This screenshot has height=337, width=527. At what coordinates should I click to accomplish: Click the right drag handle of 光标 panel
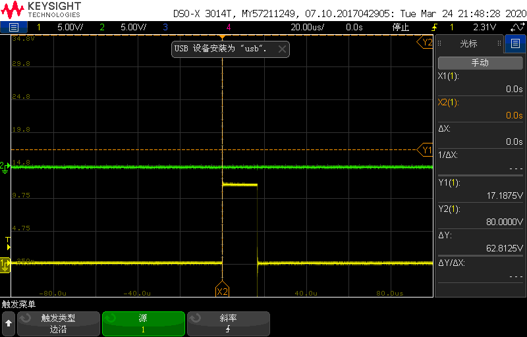tap(499, 43)
